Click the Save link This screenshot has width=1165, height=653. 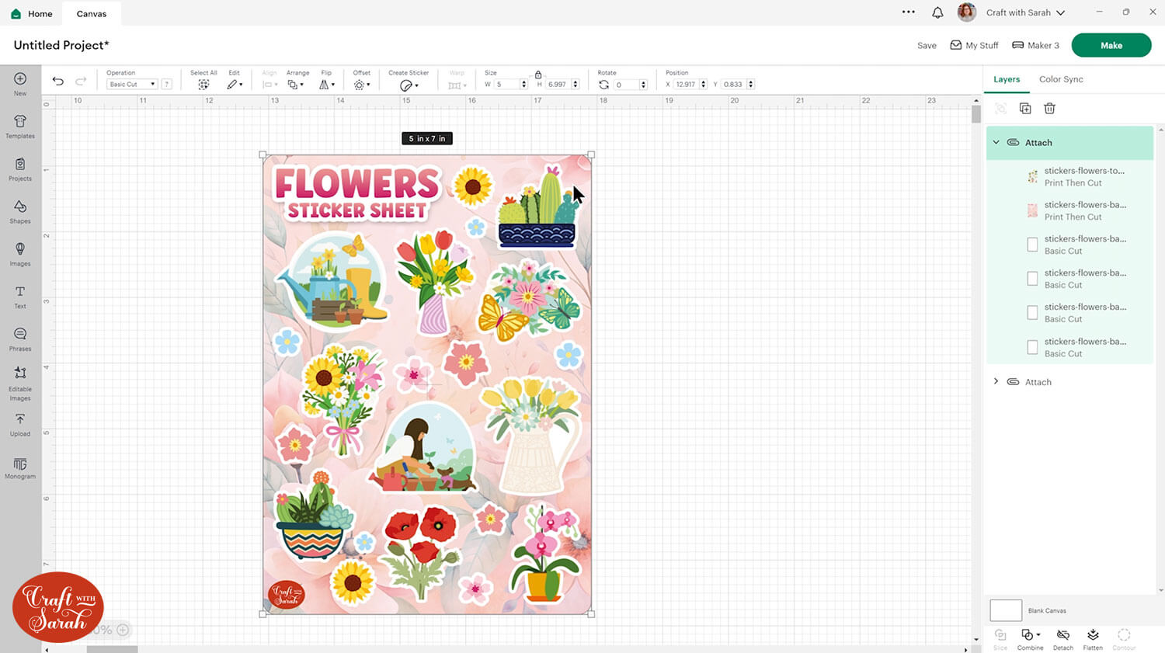coord(927,46)
